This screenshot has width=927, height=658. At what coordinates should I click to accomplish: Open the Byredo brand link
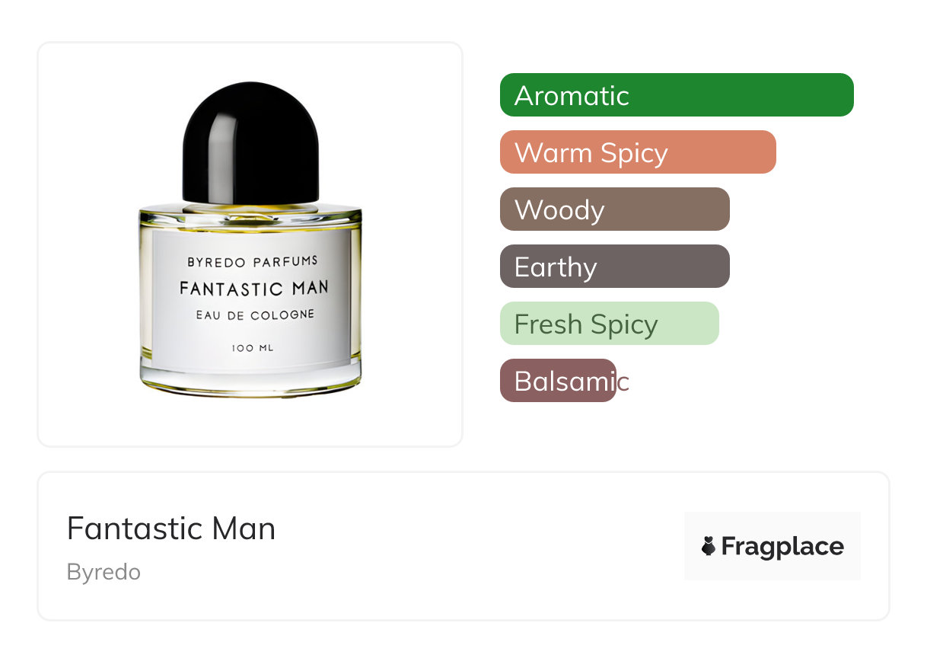pos(104,572)
